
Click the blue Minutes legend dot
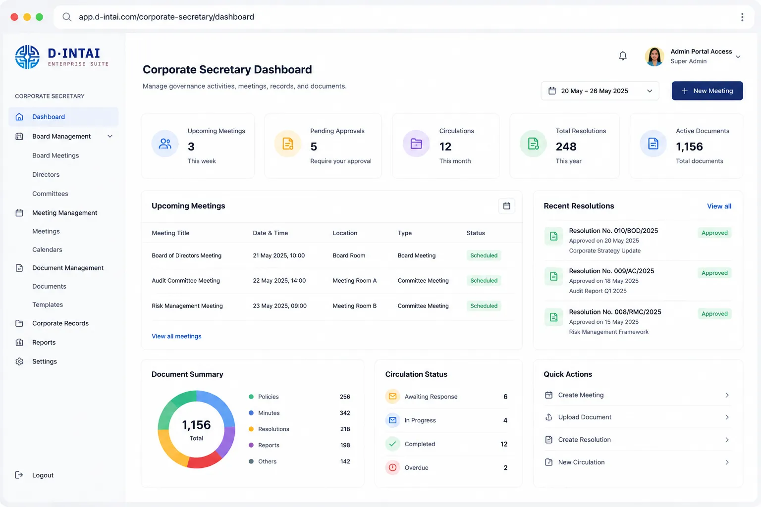click(x=251, y=413)
